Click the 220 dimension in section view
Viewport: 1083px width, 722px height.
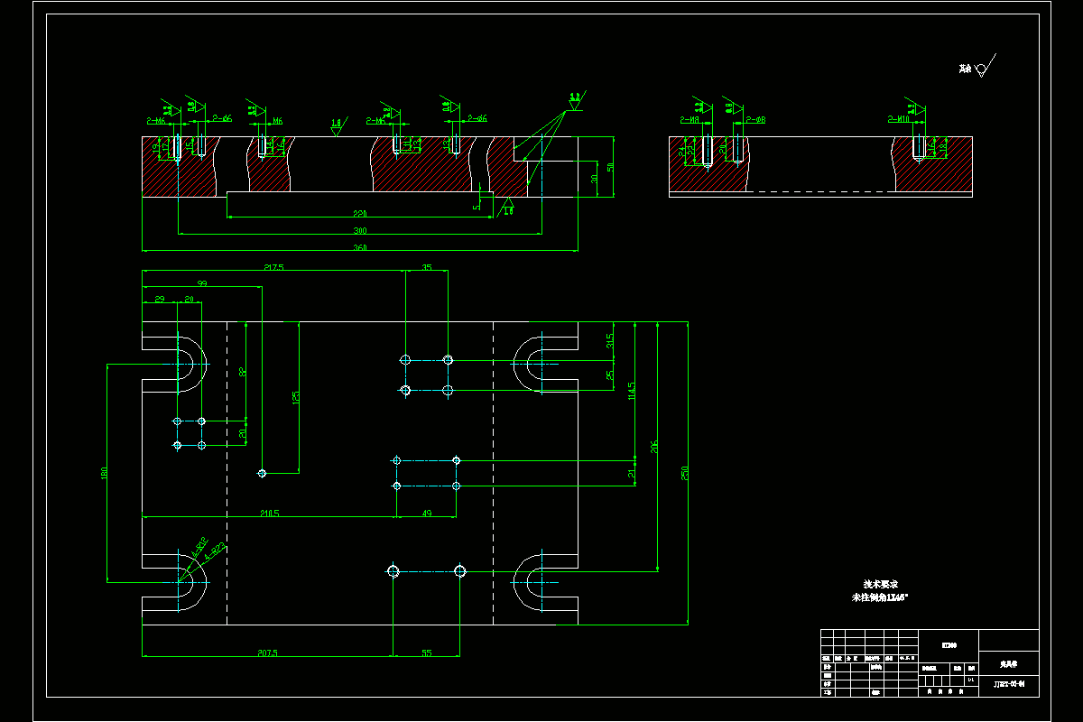(359, 214)
